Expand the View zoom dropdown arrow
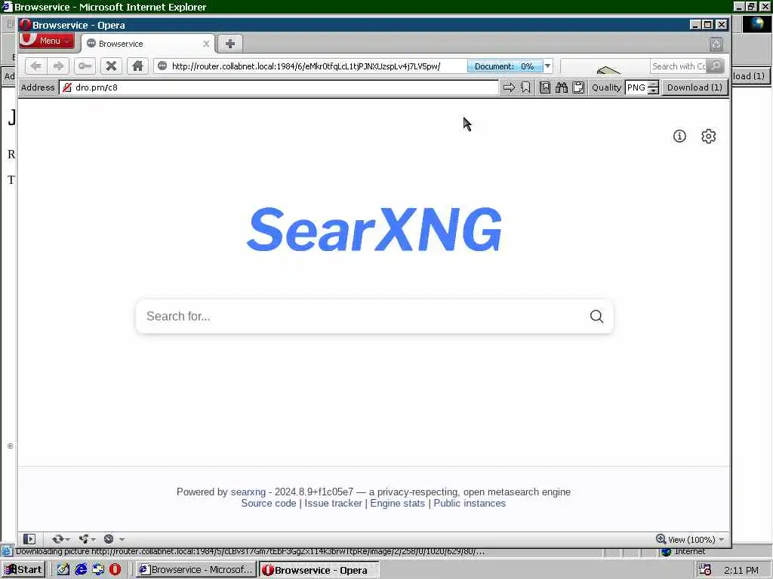Screen dimensions: 773x579 [722, 540]
